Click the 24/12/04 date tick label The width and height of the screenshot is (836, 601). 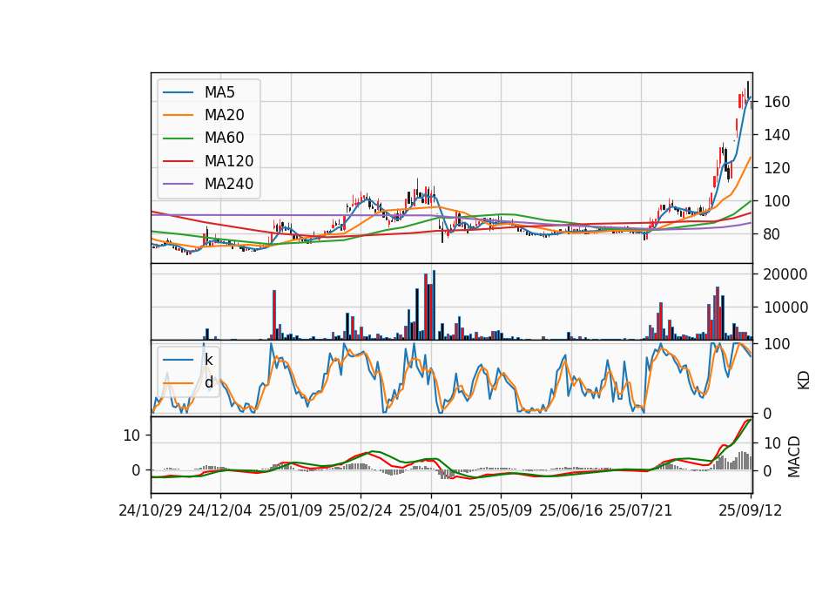coord(220,511)
